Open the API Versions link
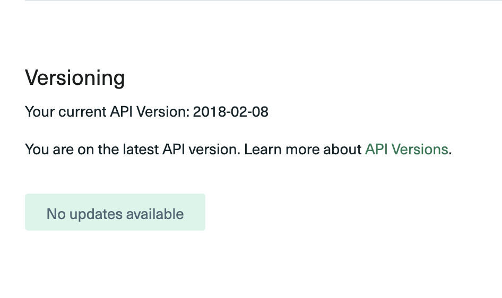This screenshot has width=502, height=298. (406, 150)
